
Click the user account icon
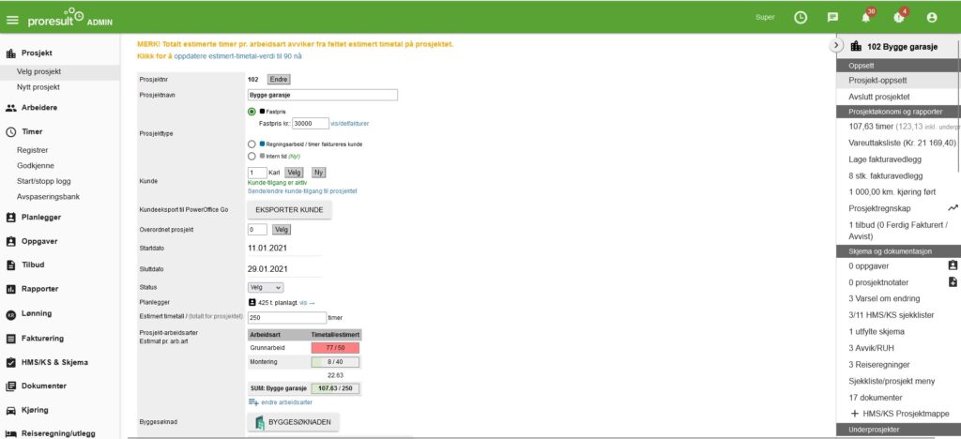pos(931,17)
